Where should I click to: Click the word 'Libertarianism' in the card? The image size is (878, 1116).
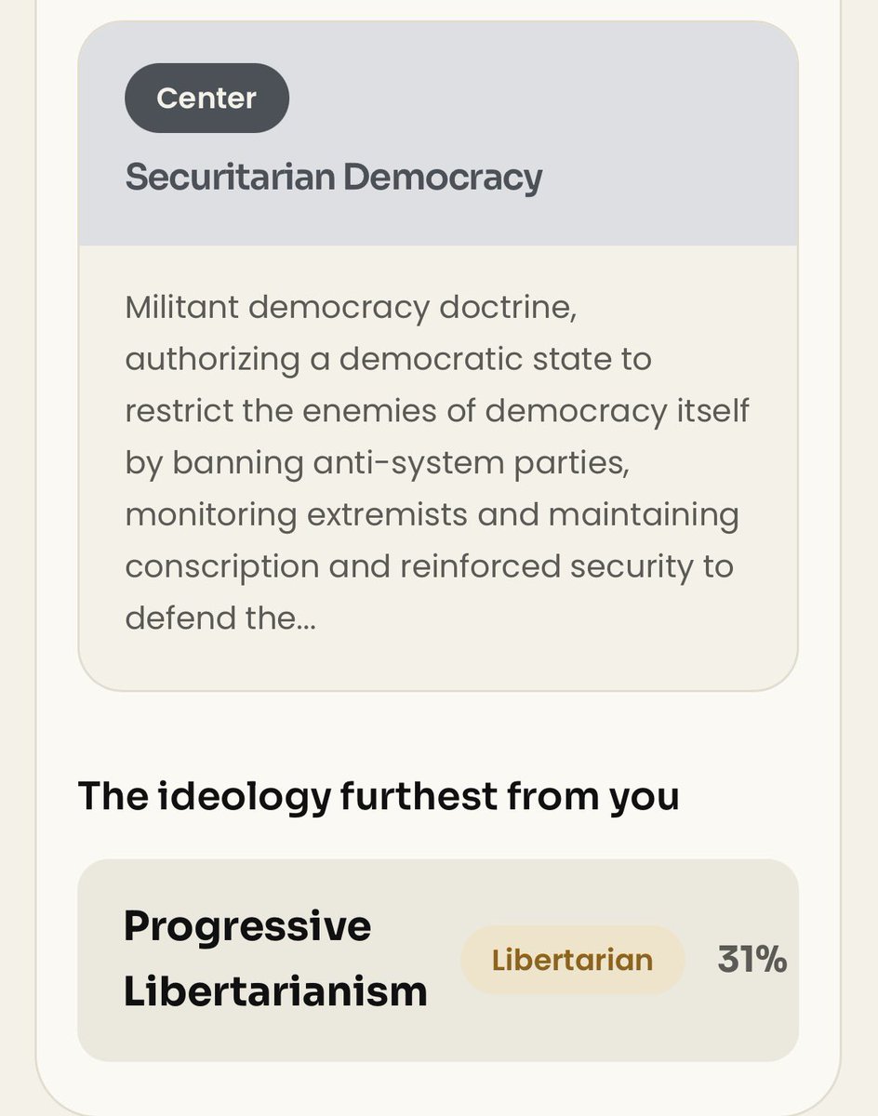(275, 991)
